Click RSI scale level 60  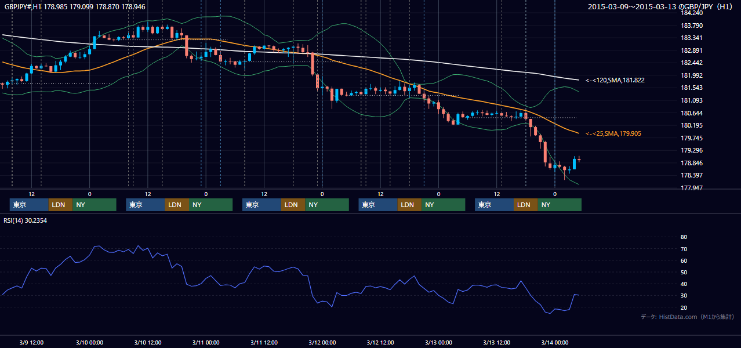tap(684, 260)
